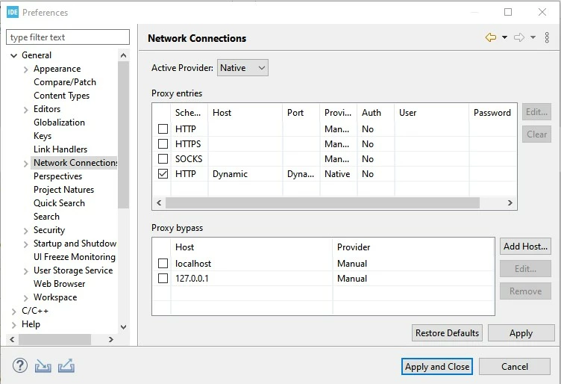Select Web Browser page
Viewport: 561px width, 384px height.
coord(60,284)
